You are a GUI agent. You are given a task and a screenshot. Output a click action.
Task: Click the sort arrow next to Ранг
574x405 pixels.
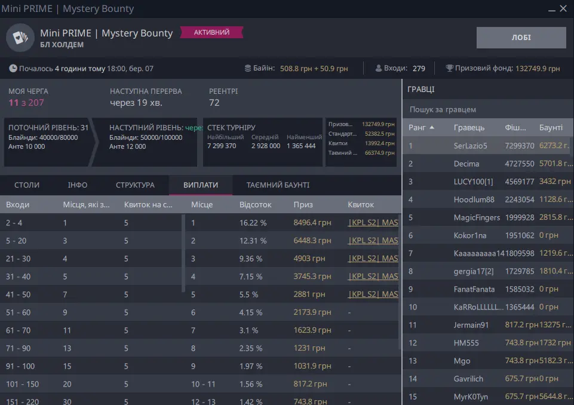[x=432, y=127]
